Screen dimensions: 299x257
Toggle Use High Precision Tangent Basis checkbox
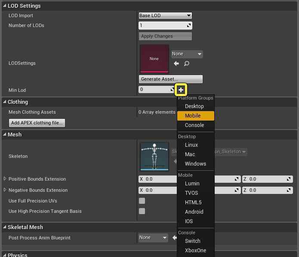[x=142, y=211]
